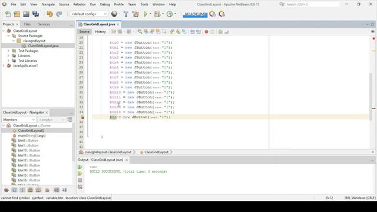Click the Clean and Build icon
This screenshot has height=212, width=377.
(135, 14)
